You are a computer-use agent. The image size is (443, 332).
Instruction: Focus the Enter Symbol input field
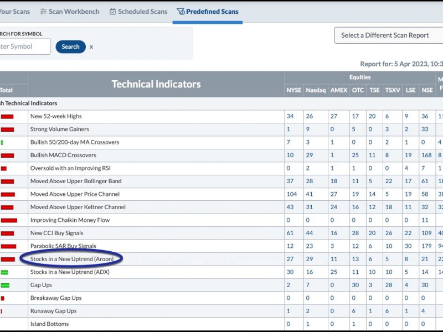point(25,46)
